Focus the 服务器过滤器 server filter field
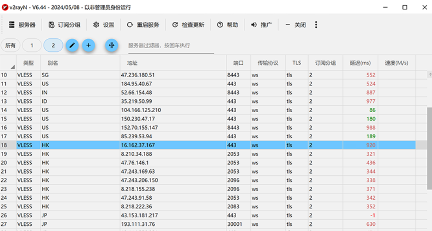Viewport: 432px width, 231px height. [170, 46]
